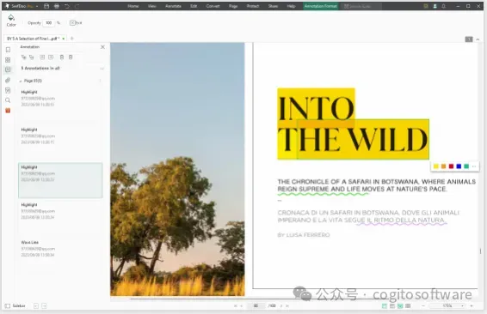Screen dimensions: 487x314
Task: Delete selected annotation using first trash icon
Action: pyautogui.click(x=62, y=57)
